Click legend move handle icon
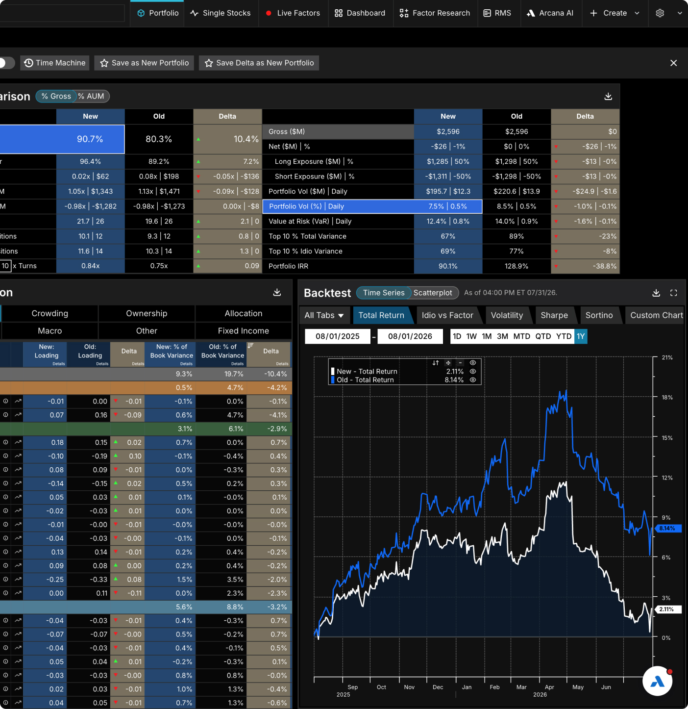Image resolution: width=688 pixels, height=709 pixels. 448,363
